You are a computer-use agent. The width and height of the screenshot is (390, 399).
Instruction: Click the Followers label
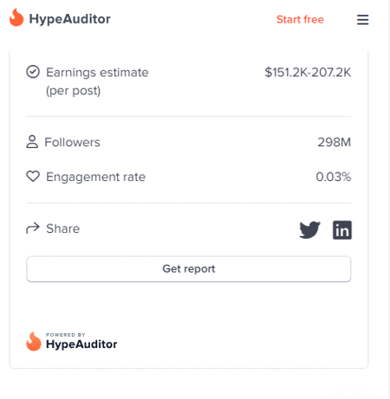click(x=72, y=142)
